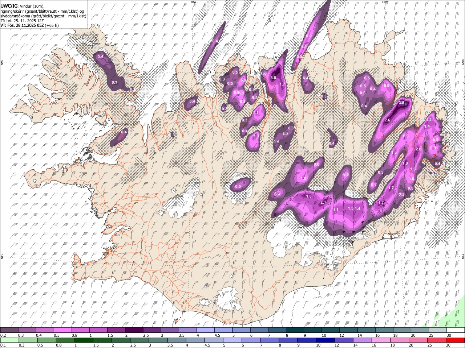Select the 14 violet swatch in rain scale
This screenshot has height=348, width=465.
(x=362, y=340)
